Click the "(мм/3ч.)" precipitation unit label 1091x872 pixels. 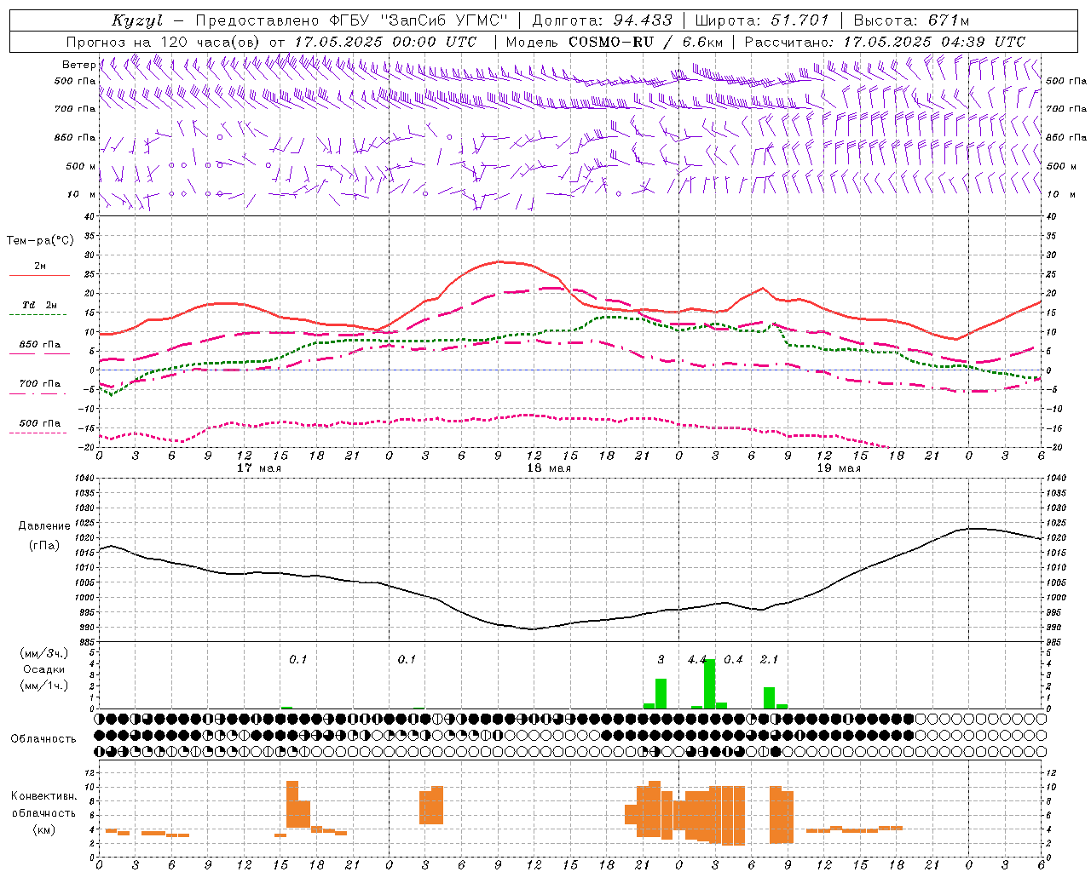tap(44, 654)
